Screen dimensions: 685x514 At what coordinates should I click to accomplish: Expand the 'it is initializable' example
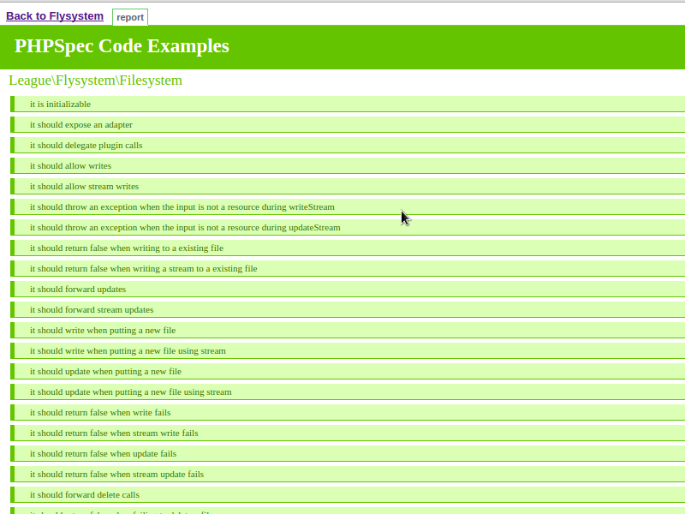pos(348,104)
